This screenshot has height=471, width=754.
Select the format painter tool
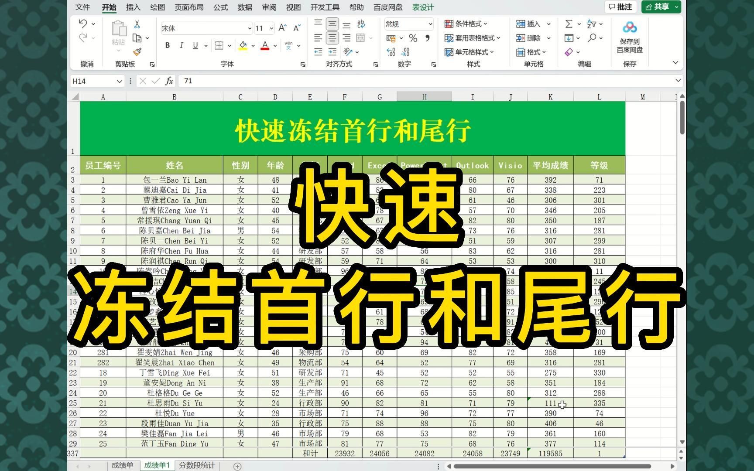[137, 51]
